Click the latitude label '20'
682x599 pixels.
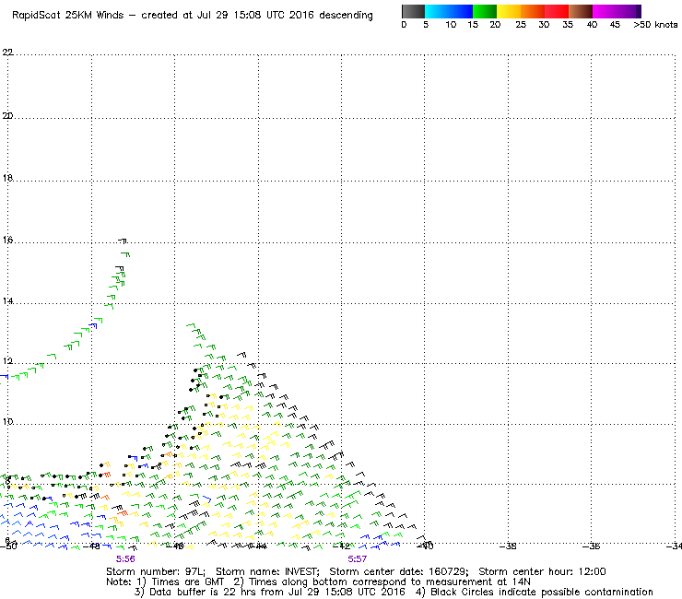pos(7,116)
